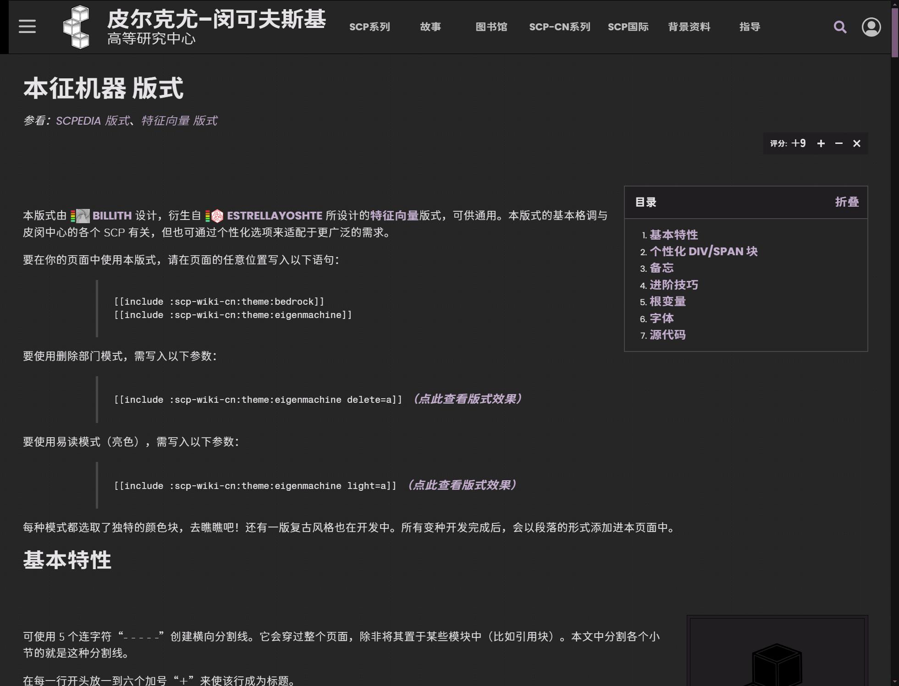Open the SCP-CN系列 menu
Viewport: 899px width, 686px height.
coord(559,27)
